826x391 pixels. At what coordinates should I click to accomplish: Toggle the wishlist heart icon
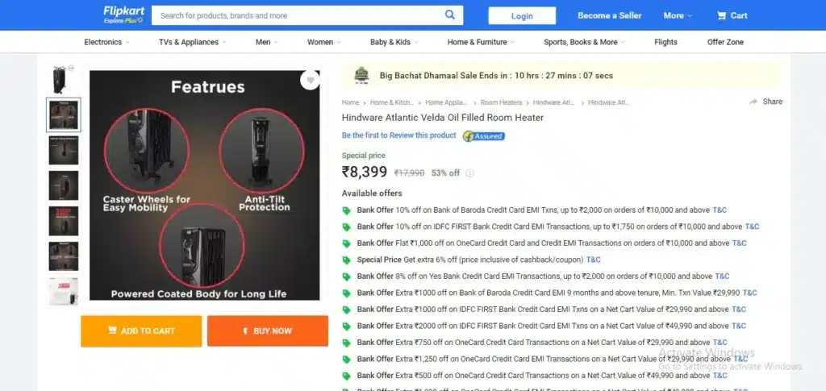(311, 80)
